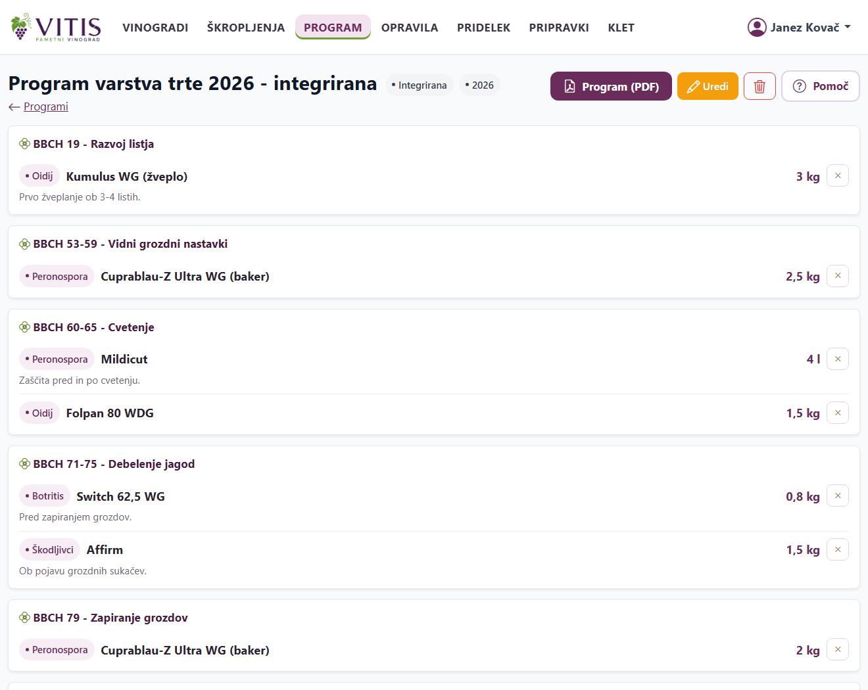
Task: Select heading BBCH 60-65 - Cvetenje
Action: (x=93, y=327)
